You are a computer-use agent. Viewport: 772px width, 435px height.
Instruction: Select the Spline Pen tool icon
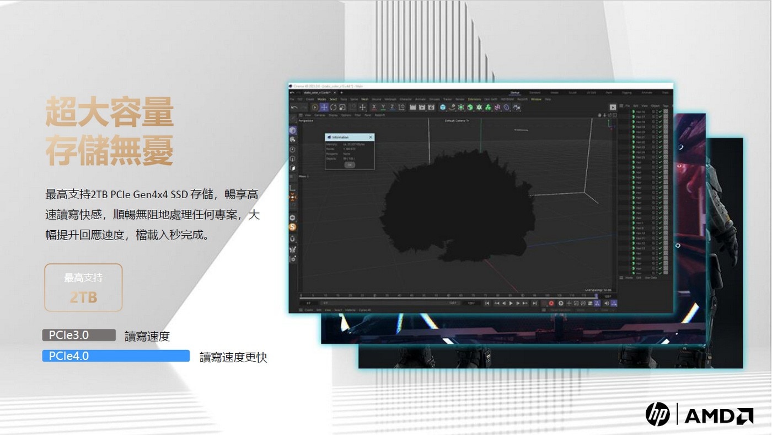[x=452, y=108]
